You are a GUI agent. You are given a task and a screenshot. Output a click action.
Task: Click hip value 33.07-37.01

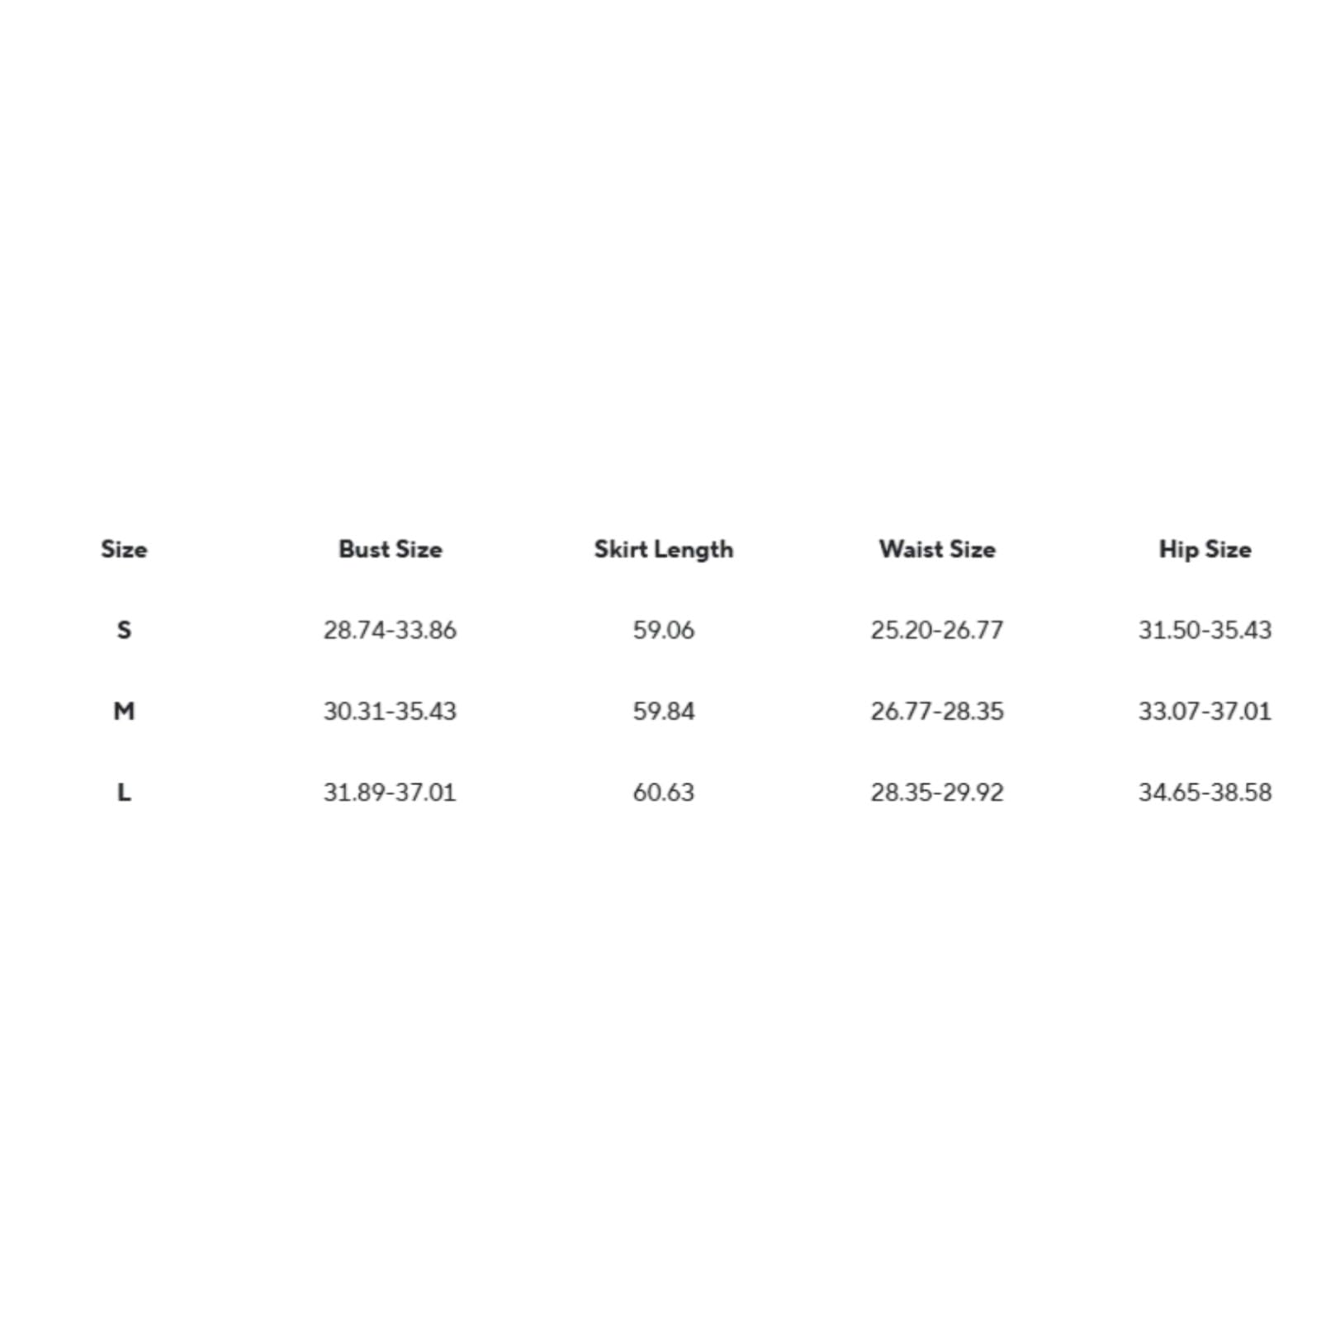1205,711
